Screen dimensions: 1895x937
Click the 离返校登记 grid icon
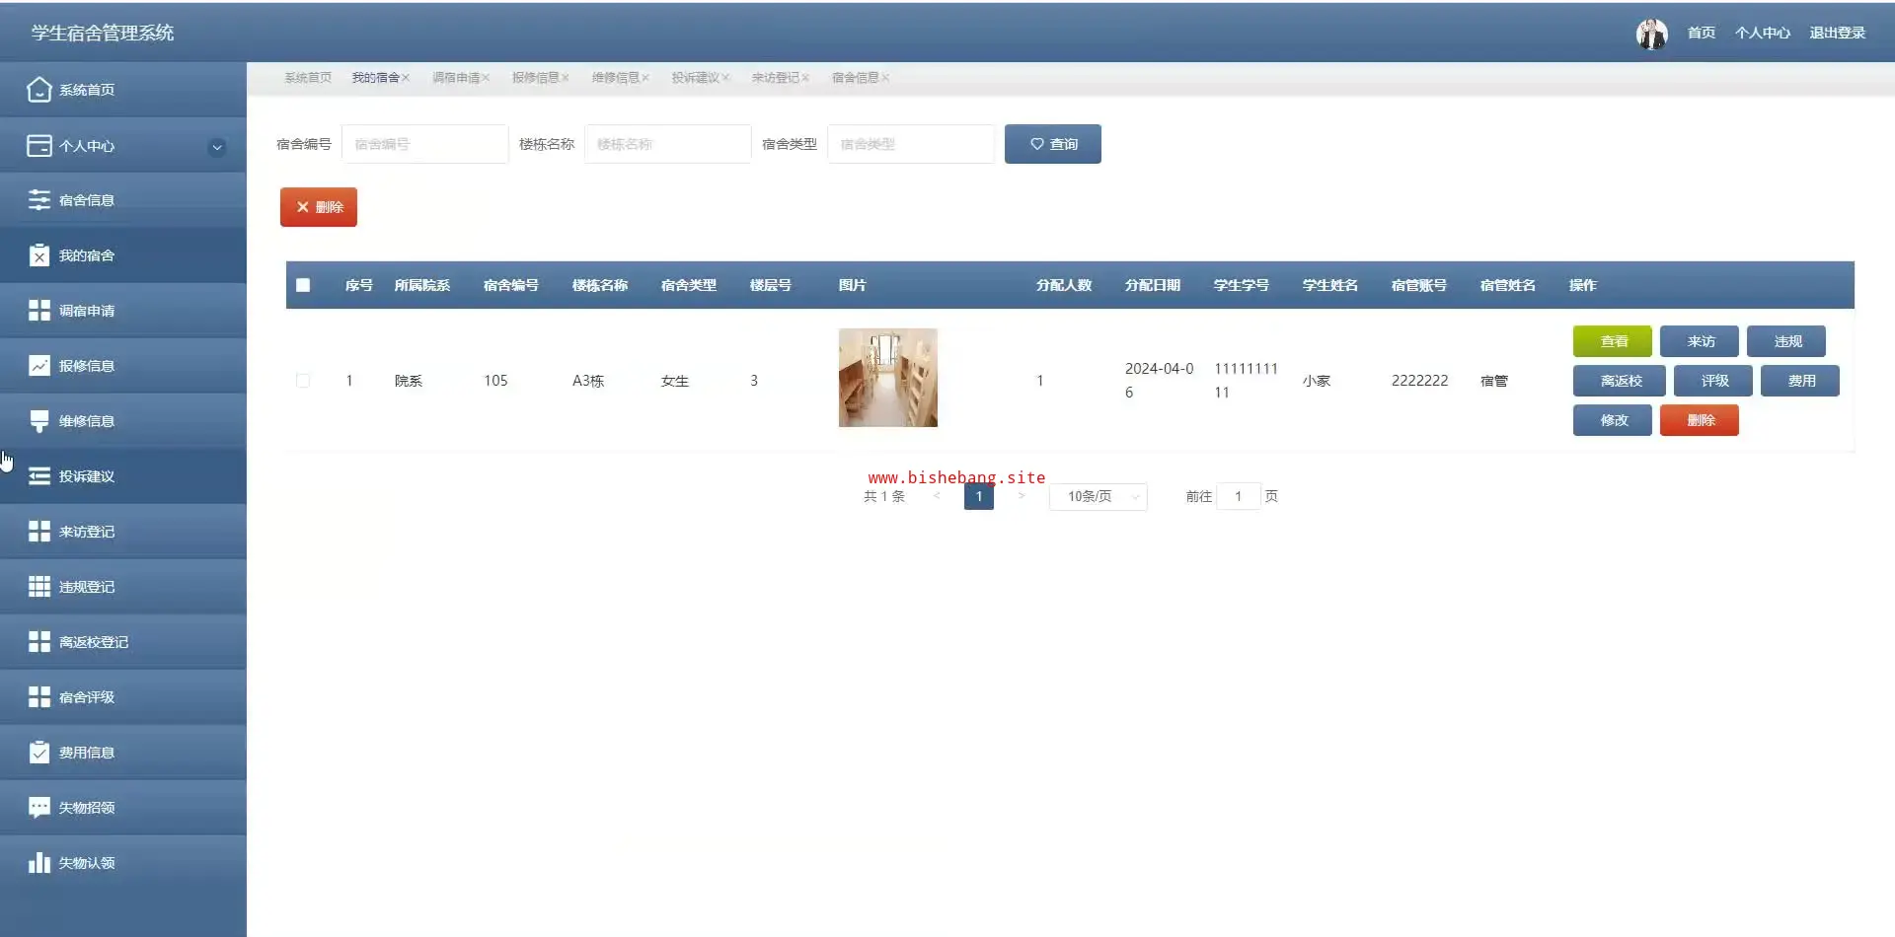point(38,642)
